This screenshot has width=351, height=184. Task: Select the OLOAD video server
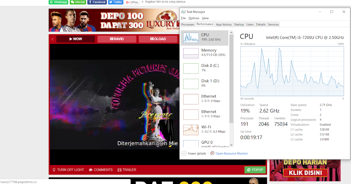(158, 39)
